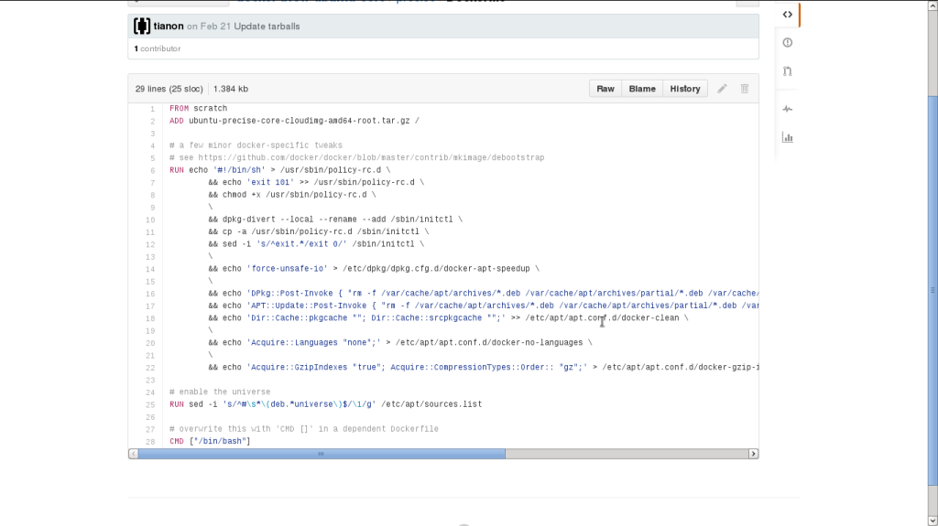Viewport: 938px width, 526px height.
Task: Click the pencil icon to edit file
Action: (x=722, y=89)
